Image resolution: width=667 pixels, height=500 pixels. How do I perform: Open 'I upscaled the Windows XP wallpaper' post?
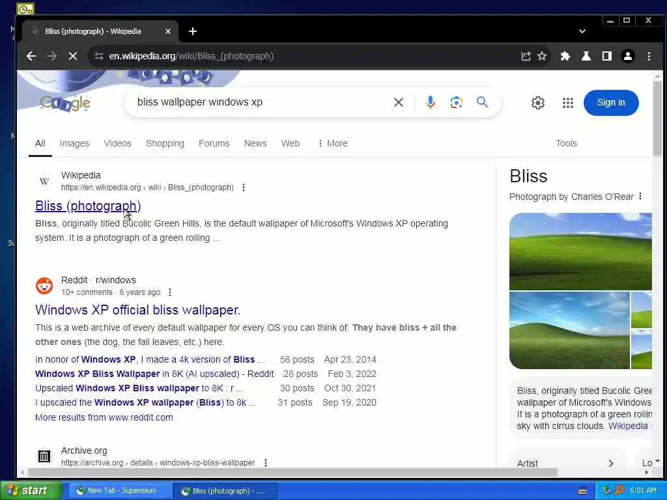click(145, 402)
